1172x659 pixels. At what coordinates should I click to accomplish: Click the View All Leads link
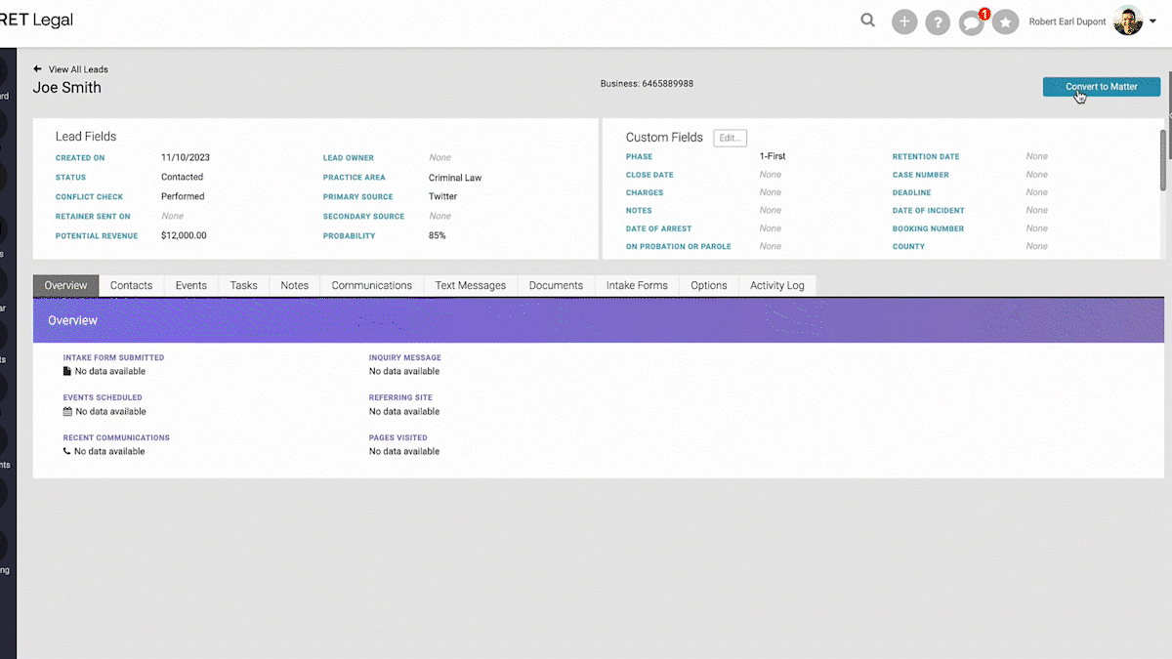pyautogui.click(x=78, y=69)
